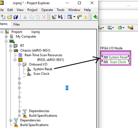
Task: Select the Project .lvproj root icon
Action: click(x=7, y=32)
